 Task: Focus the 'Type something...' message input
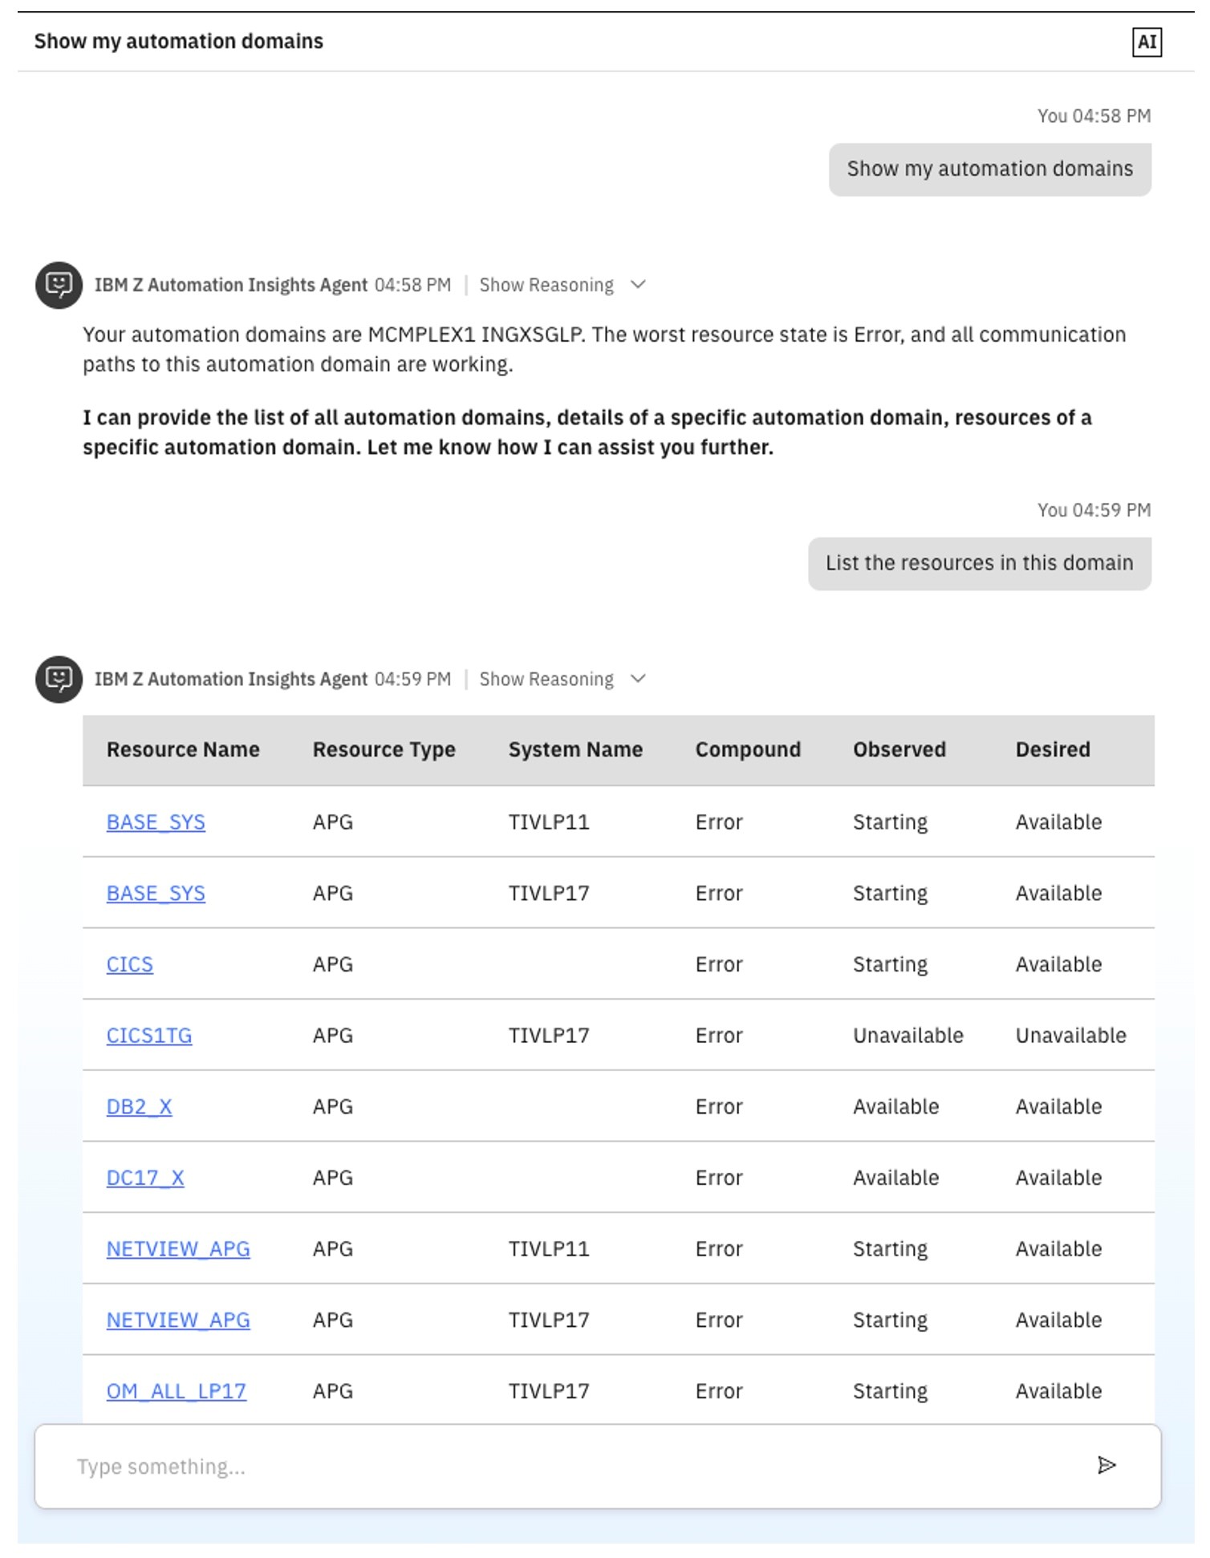click(x=562, y=1466)
